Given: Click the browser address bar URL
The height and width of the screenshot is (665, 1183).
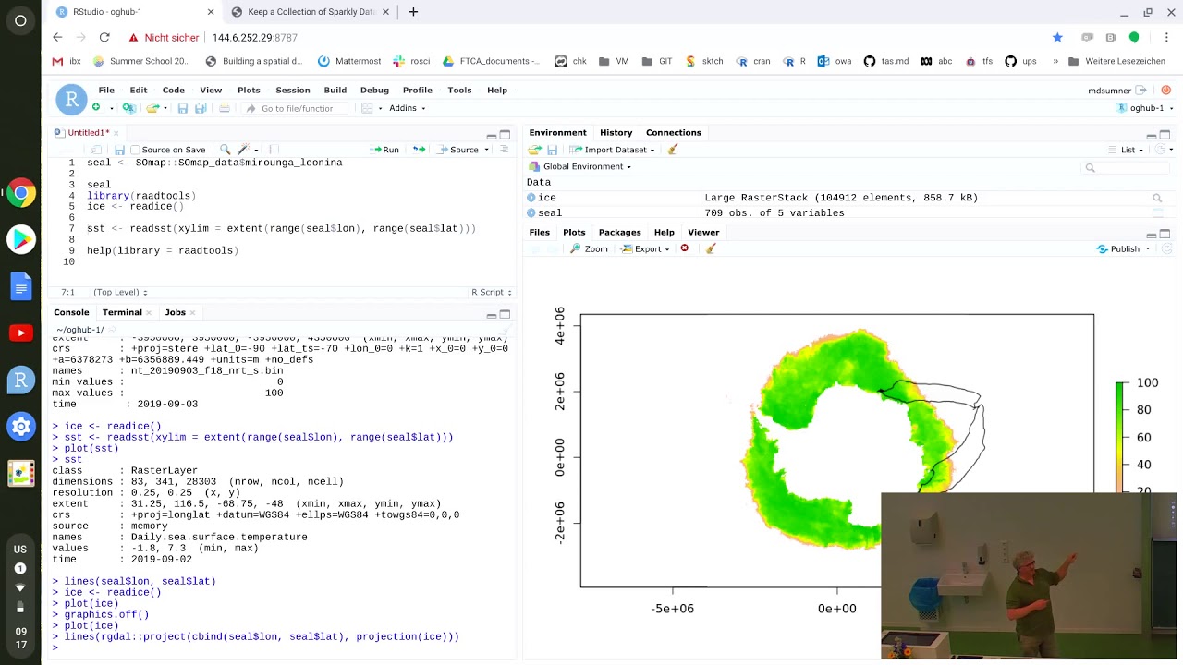Looking at the screenshot, I should (254, 38).
